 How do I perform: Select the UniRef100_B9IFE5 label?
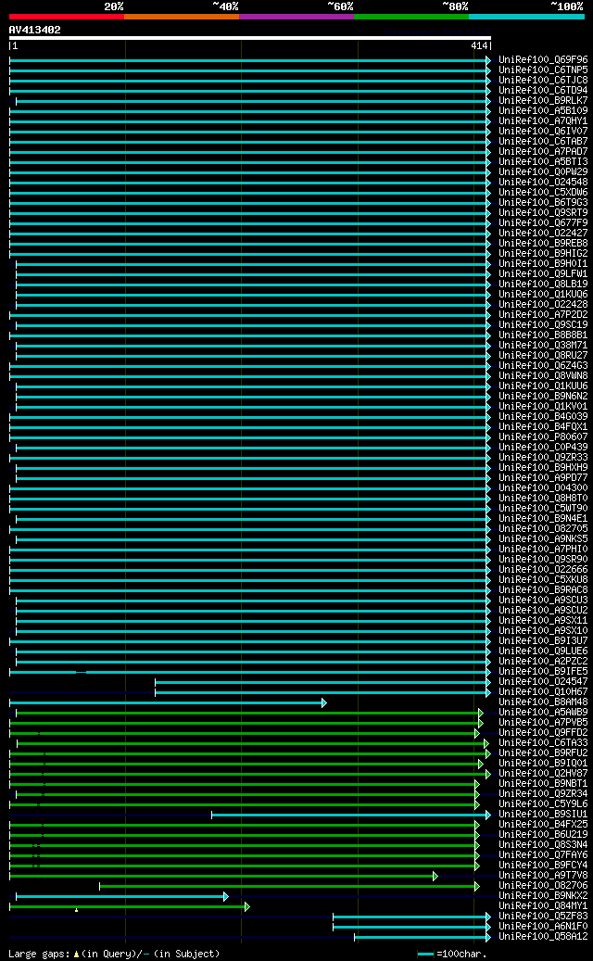543,671
